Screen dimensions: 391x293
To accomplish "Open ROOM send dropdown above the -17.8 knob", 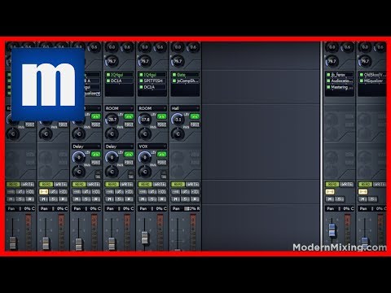I will (152, 108).
